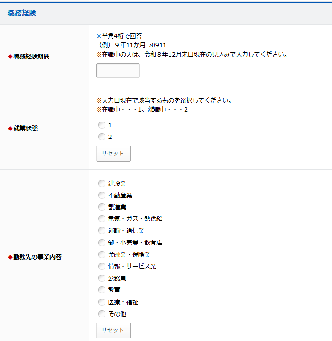Screen dimensions: 332x341
Task: Select radio option 1 for 就業状態
Action: tap(102, 125)
